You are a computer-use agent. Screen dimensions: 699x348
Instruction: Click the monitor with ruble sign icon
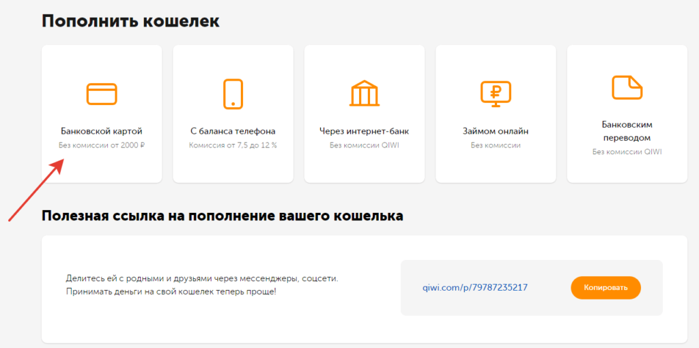point(496,94)
